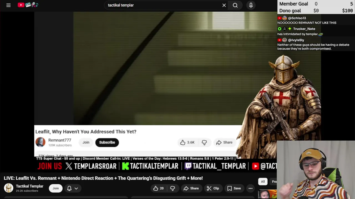Share the Remnant777 video
Screen dimensions: 355x199
224,142
